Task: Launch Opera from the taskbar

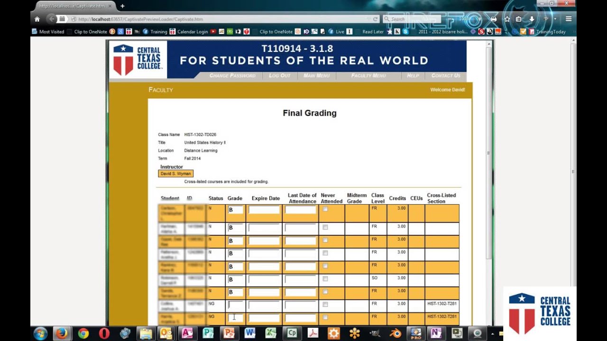Action: coord(104,333)
